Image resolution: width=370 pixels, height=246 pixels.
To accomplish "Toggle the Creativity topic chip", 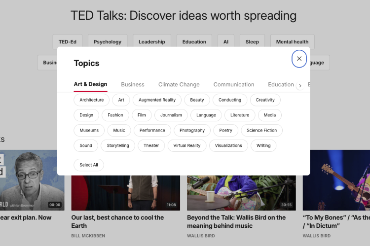I will [x=265, y=100].
